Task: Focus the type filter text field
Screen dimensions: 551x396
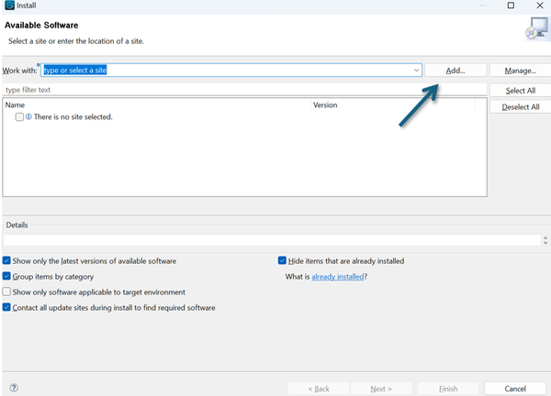Action: (243, 90)
